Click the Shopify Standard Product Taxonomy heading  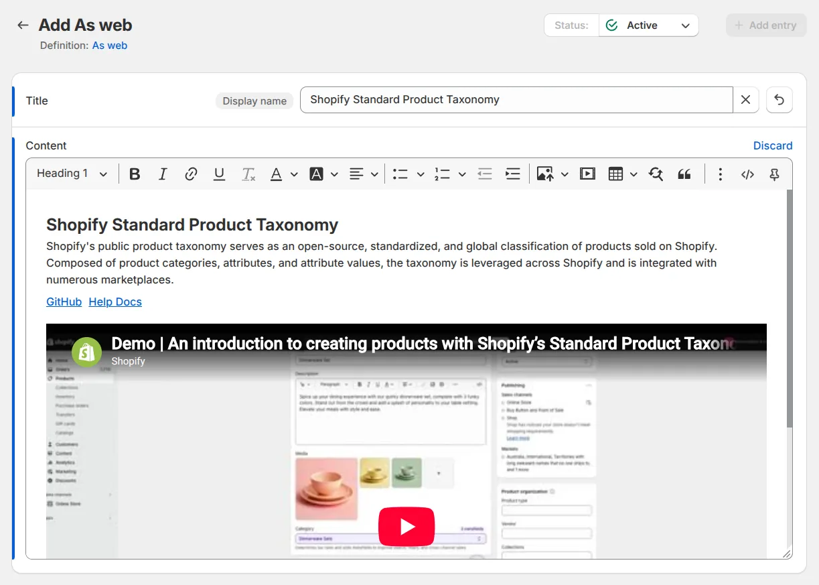192,224
